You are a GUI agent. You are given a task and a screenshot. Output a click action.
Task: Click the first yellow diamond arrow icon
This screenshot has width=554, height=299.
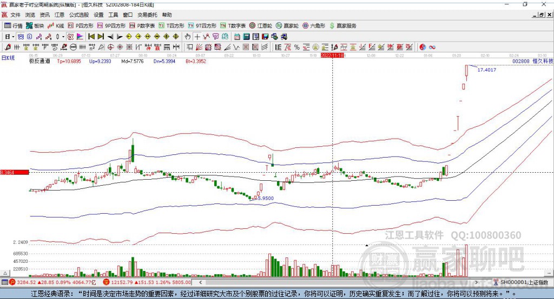tap(129, 37)
